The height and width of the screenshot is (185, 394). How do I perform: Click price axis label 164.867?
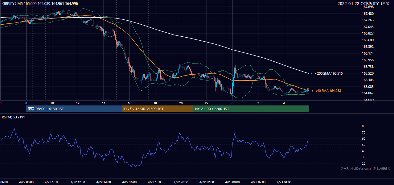pyautogui.click(x=367, y=93)
